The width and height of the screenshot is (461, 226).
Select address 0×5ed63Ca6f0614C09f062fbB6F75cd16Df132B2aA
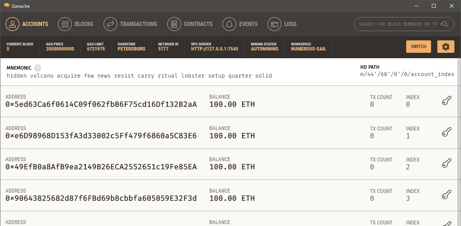point(101,104)
